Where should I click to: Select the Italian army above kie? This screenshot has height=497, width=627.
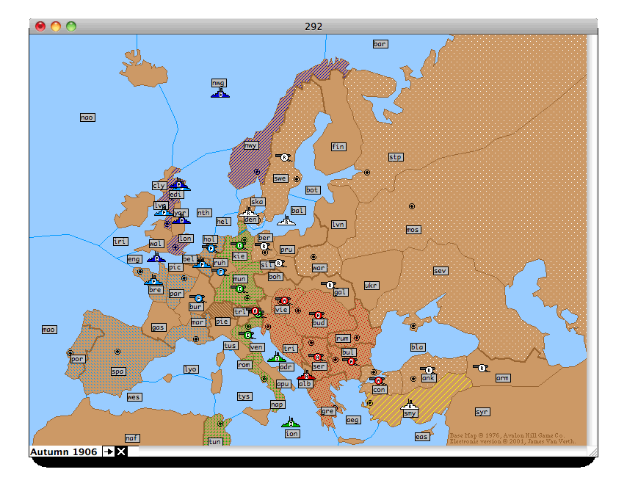point(239,245)
